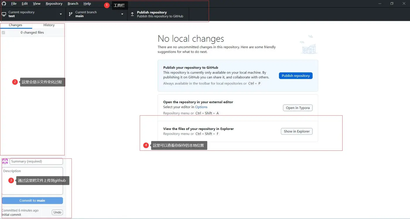The image size is (410, 219).
Task: Click the 0 changed files label
Action: pyautogui.click(x=32, y=32)
